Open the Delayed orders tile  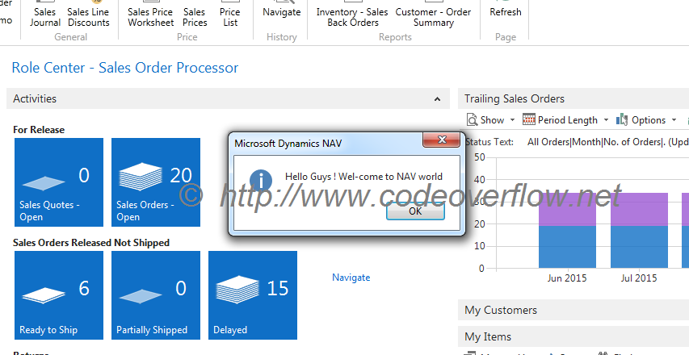(x=253, y=295)
